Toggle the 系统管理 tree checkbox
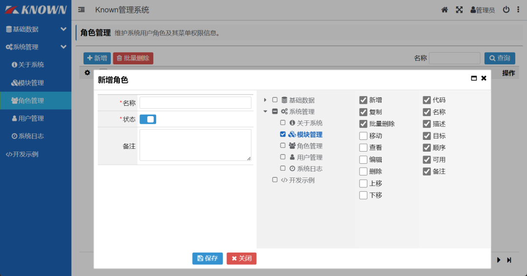 [x=275, y=111]
